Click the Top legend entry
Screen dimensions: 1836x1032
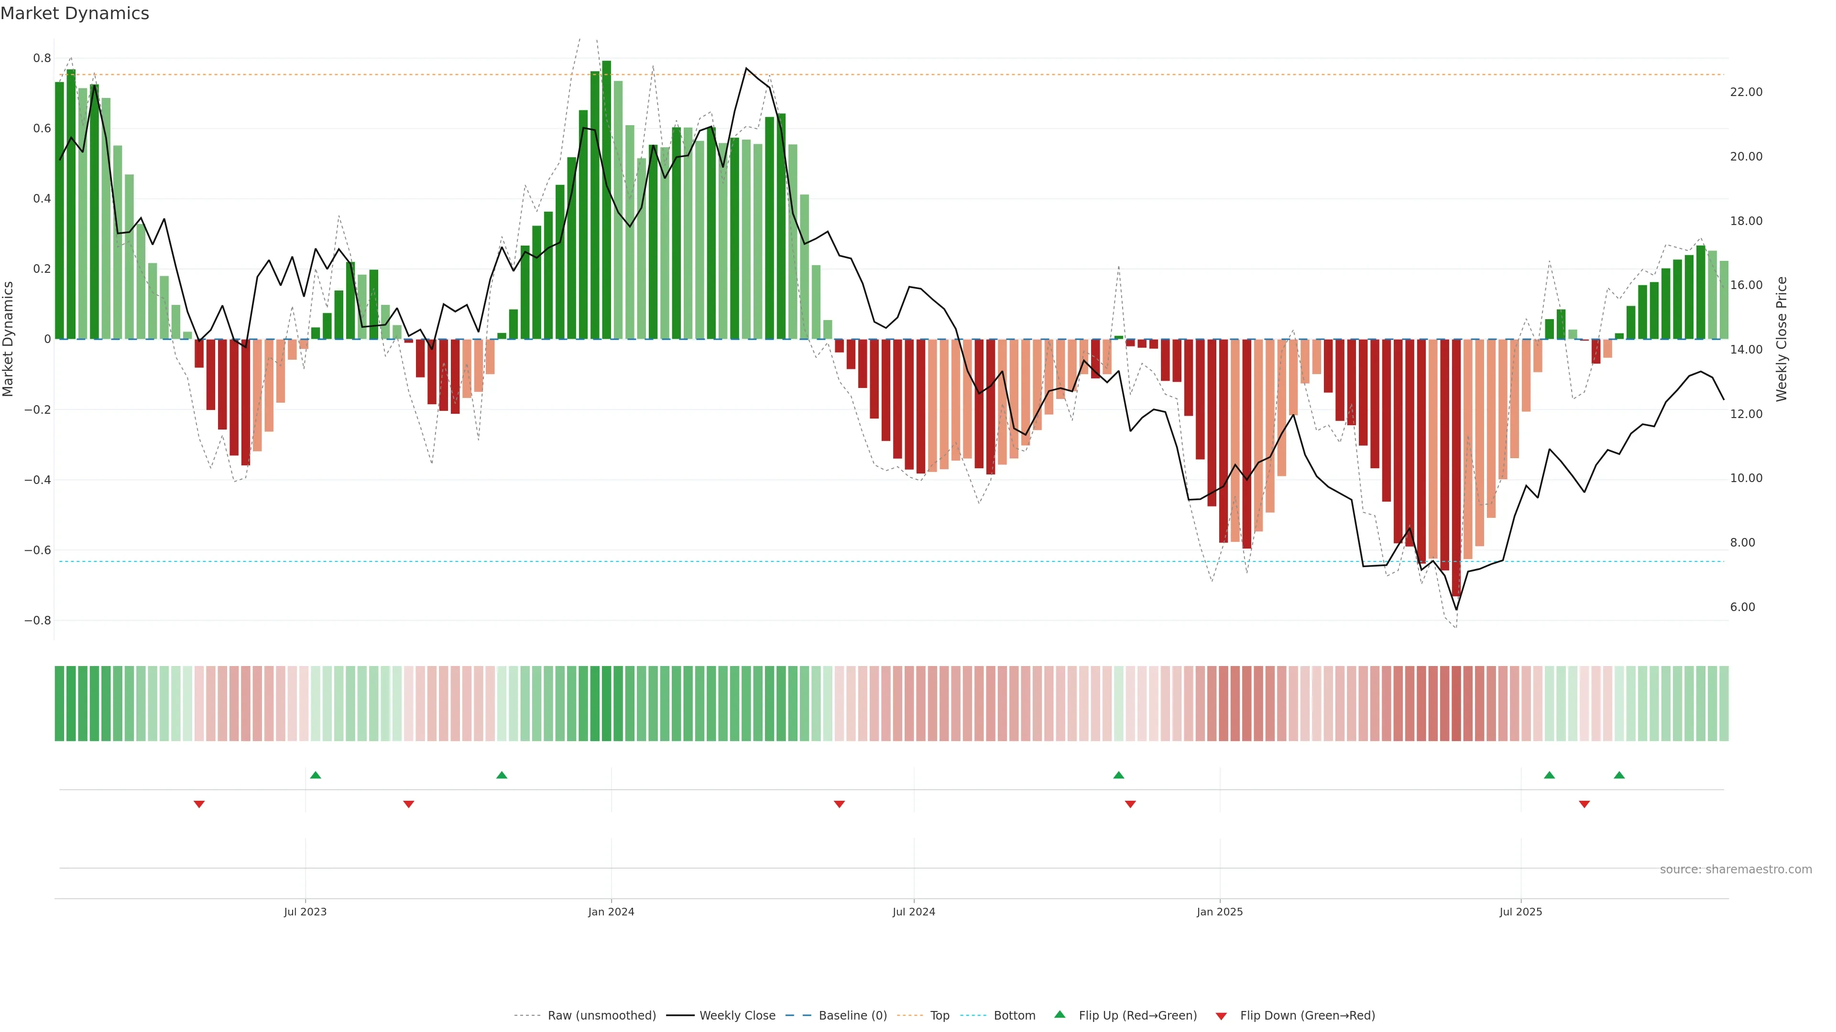940,1016
